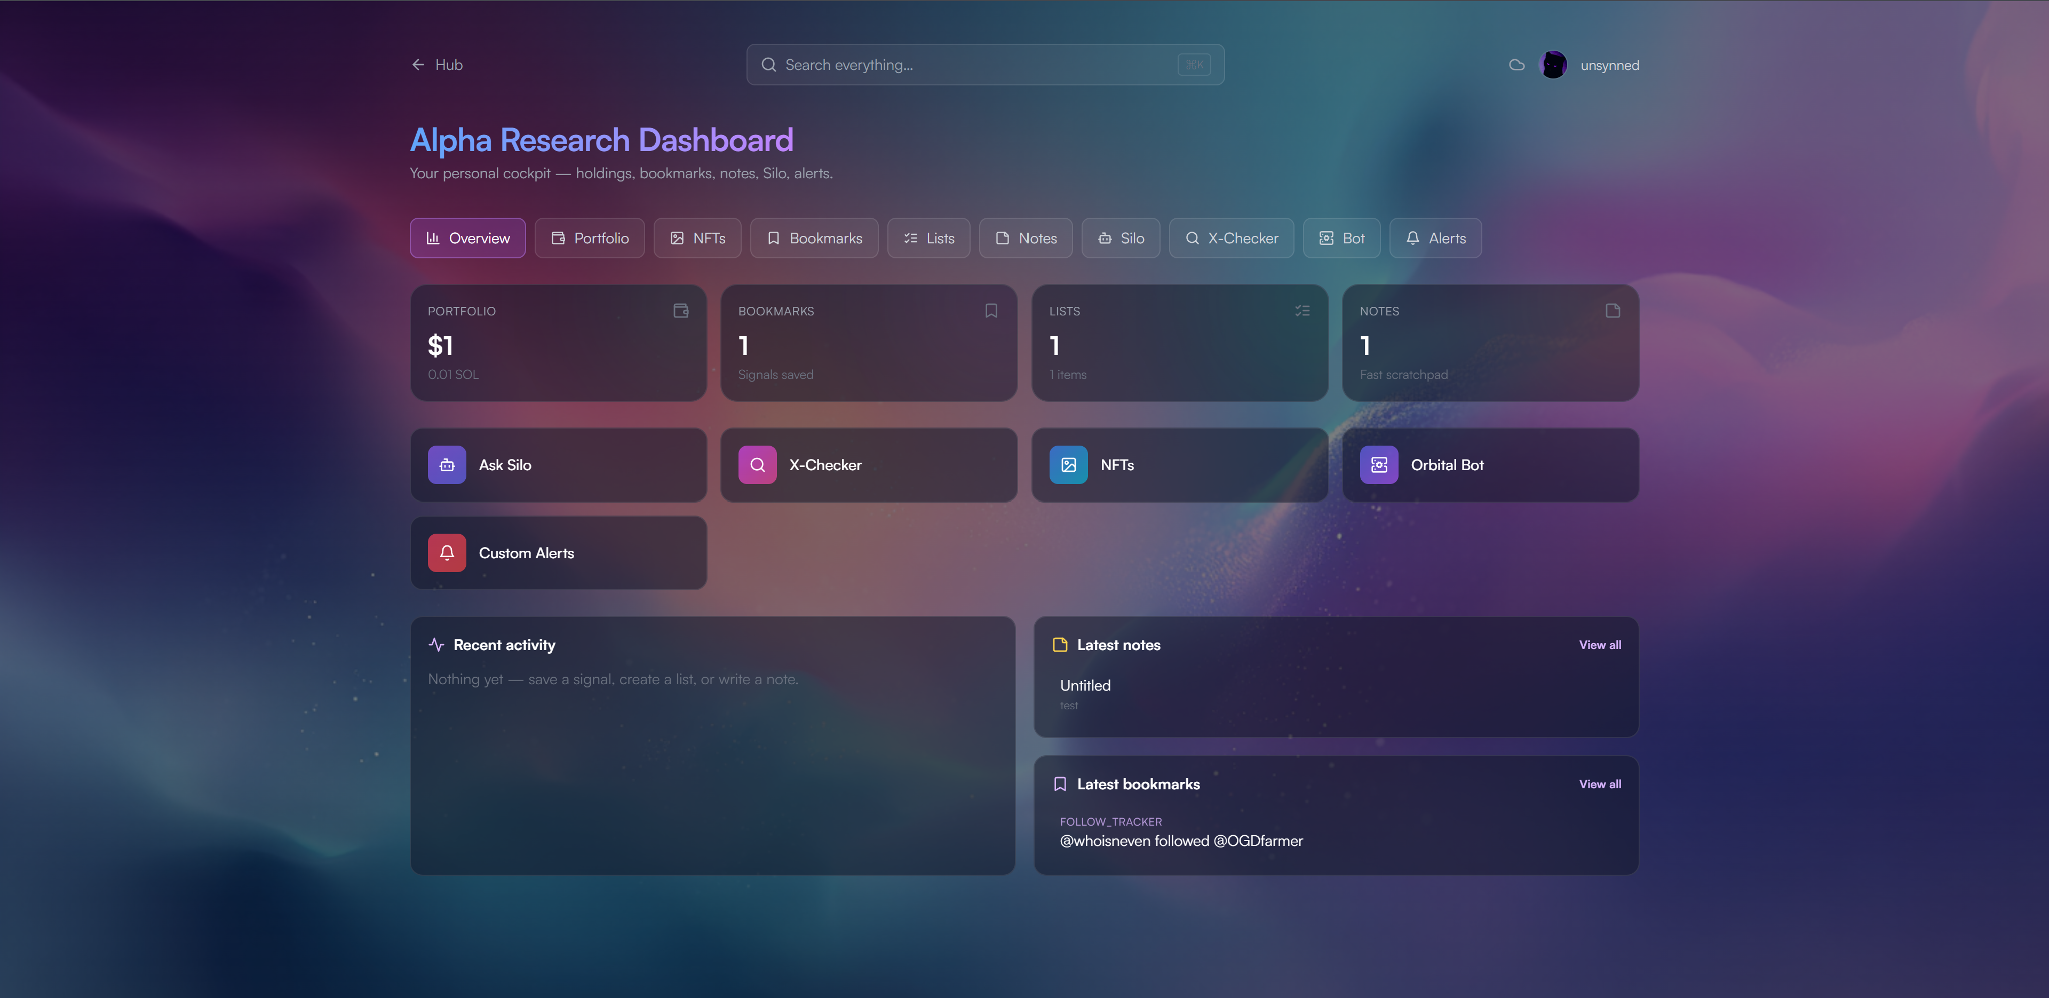Switch to the Notes tab
The height and width of the screenshot is (998, 2049).
point(1025,238)
